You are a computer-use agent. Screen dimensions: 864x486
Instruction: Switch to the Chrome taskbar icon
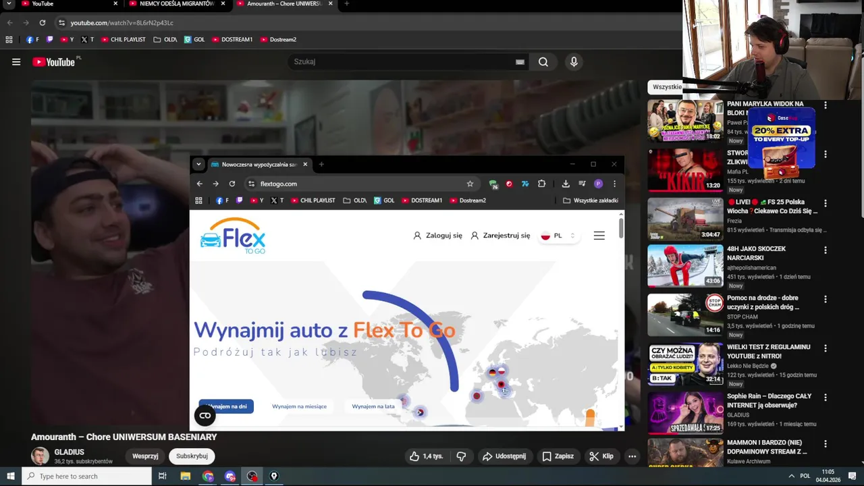tap(208, 476)
